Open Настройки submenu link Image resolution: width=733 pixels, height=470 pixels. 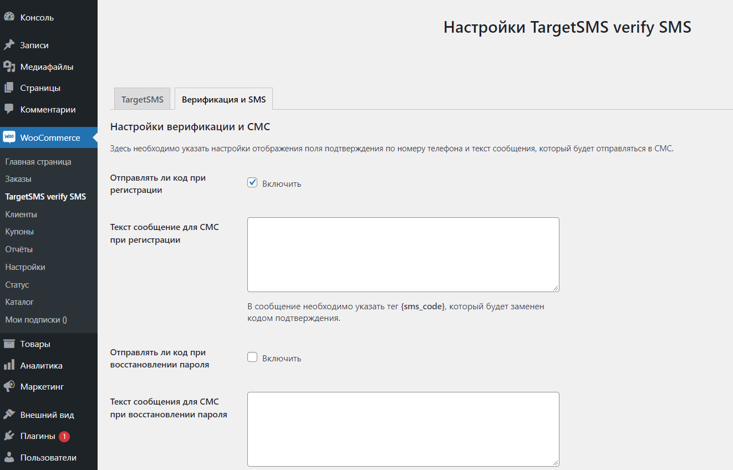pyautogui.click(x=25, y=267)
